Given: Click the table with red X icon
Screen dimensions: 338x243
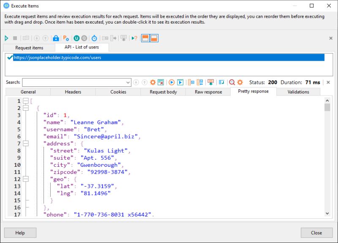Looking at the screenshot, I should [161, 82].
